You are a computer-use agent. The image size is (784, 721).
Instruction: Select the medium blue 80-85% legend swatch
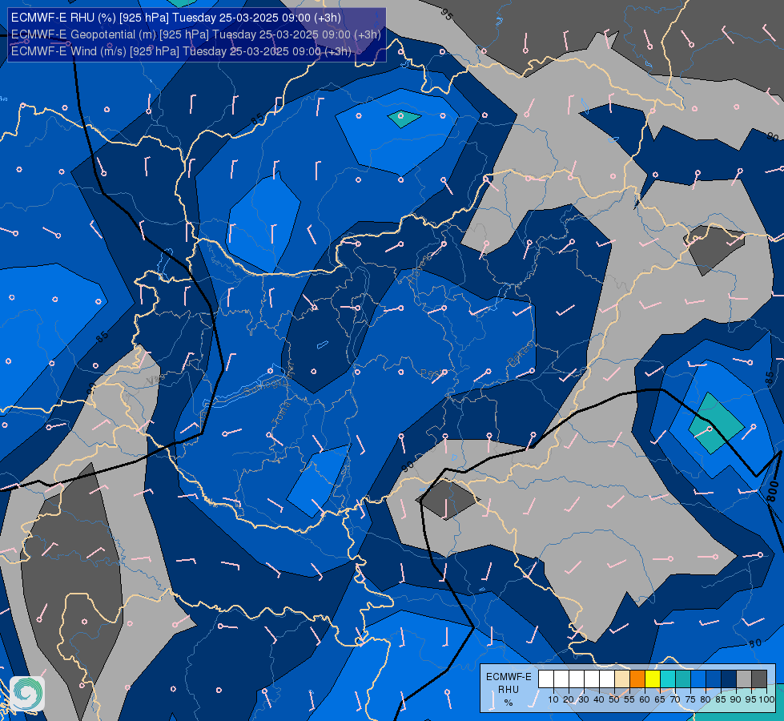pyautogui.click(x=714, y=679)
